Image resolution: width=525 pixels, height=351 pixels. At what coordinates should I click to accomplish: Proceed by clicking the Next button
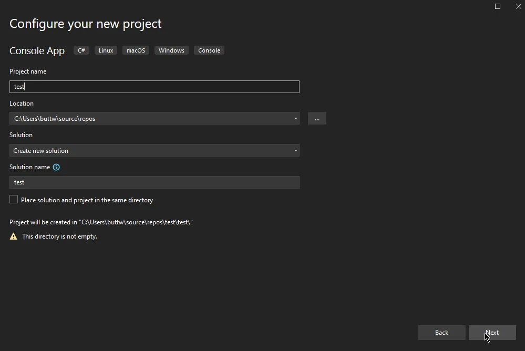click(492, 333)
